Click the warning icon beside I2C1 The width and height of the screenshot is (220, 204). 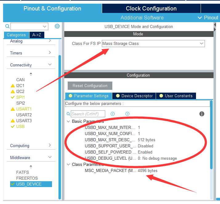pyautogui.click(x=13, y=86)
